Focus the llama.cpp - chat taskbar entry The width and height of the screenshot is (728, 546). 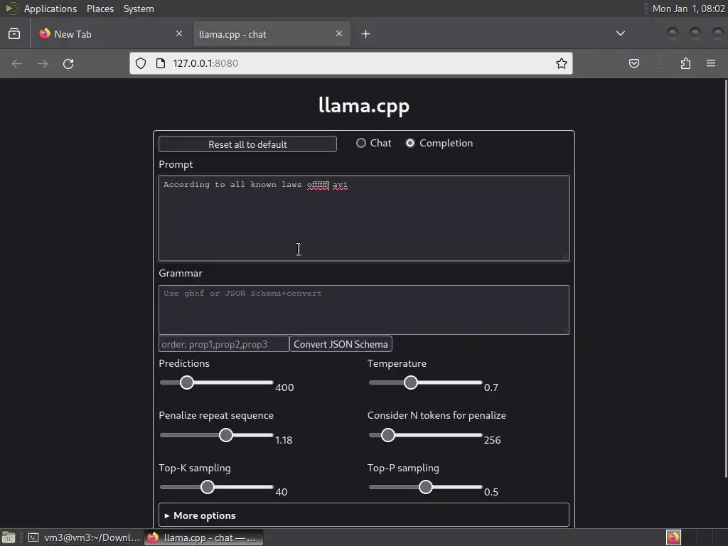(x=204, y=537)
